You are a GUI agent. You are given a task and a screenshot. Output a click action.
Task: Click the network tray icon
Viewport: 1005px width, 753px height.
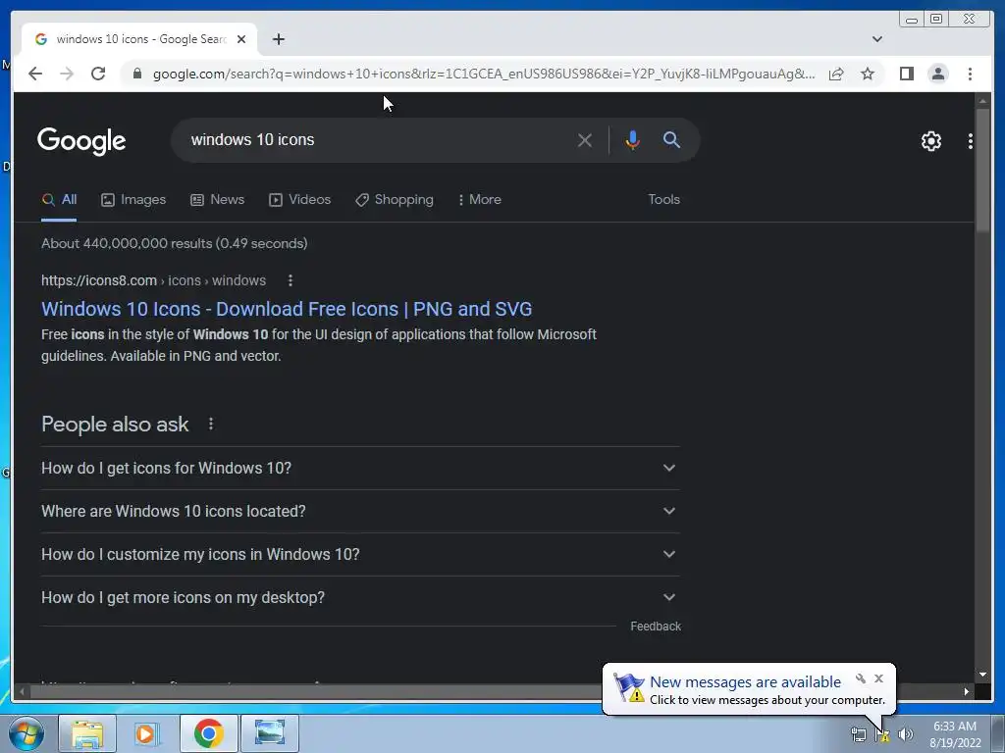pyautogui.click(x=858, y=734)
